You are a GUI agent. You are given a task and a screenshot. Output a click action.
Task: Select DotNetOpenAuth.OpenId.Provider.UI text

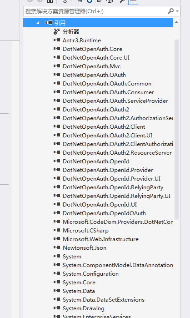tap(112, 178)
